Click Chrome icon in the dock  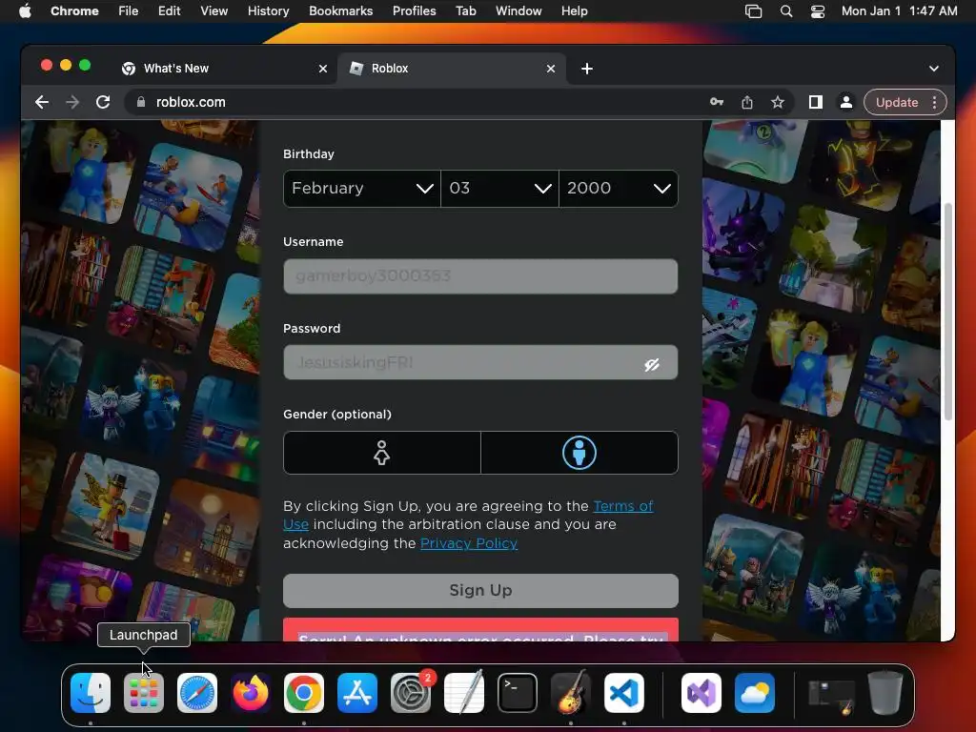(304, 693)
